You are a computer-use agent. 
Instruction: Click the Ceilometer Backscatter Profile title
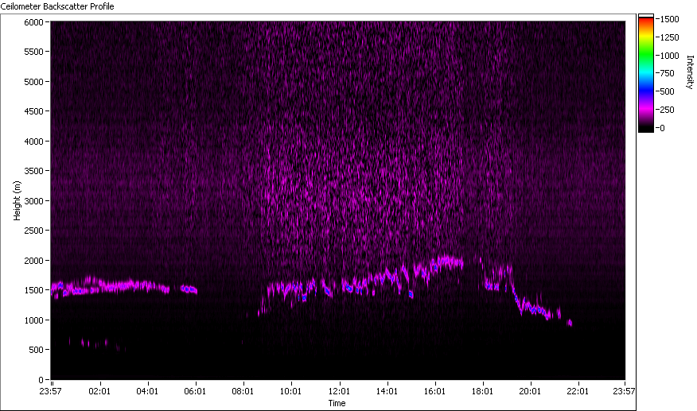tap(57, 6)
